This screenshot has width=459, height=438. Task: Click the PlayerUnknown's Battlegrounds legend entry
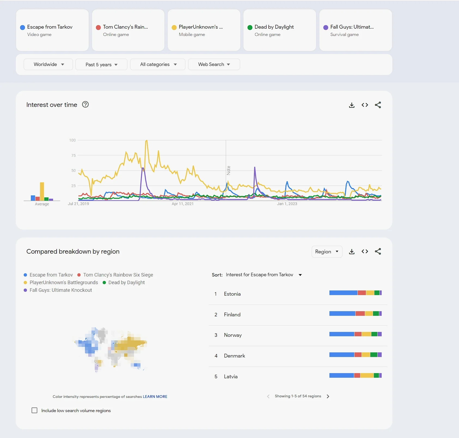pyautogui.click(x=61, y=283)
